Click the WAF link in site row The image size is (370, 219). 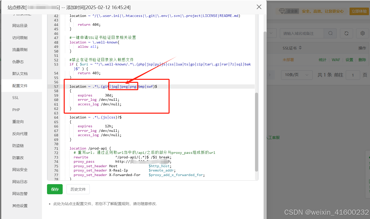pos(336,60)
